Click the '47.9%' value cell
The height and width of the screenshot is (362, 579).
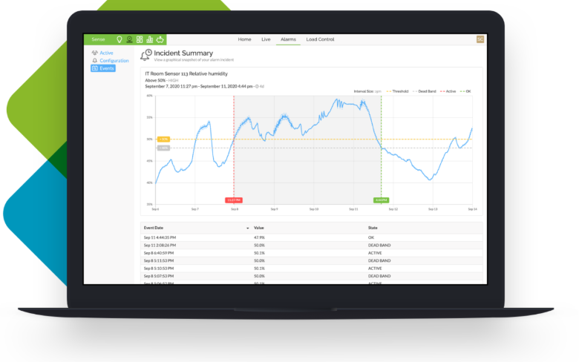(x=259, y=237)
